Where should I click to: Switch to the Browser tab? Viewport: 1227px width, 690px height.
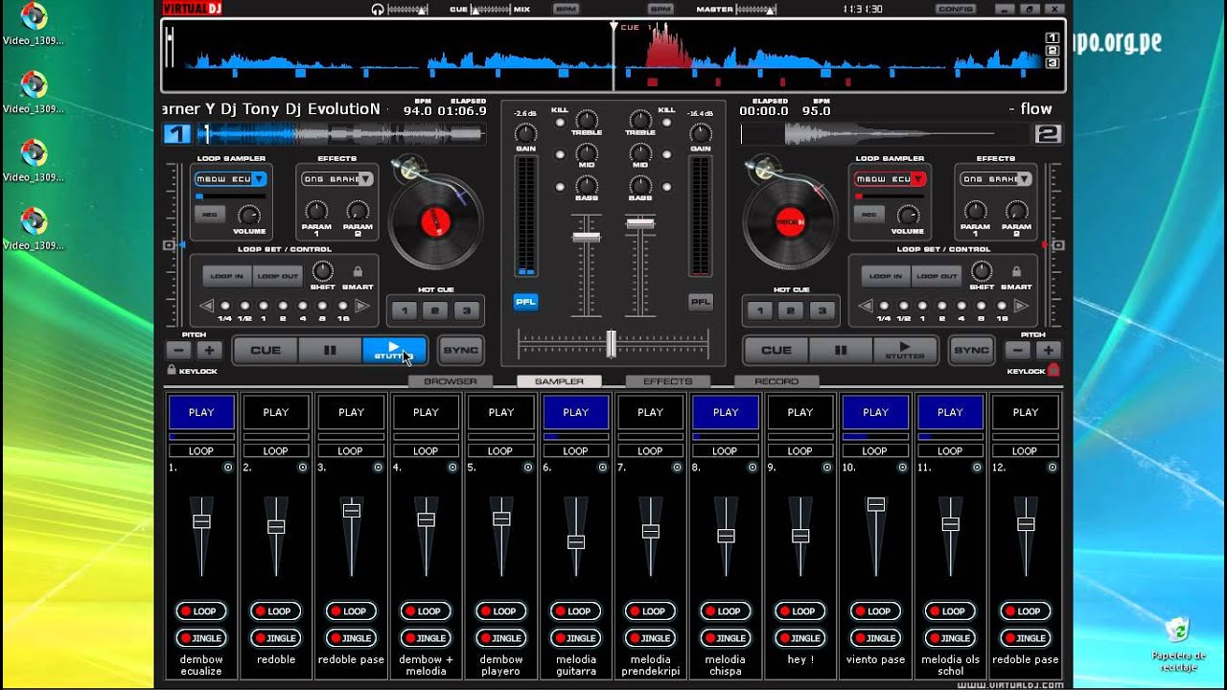[x=451, y=381]
